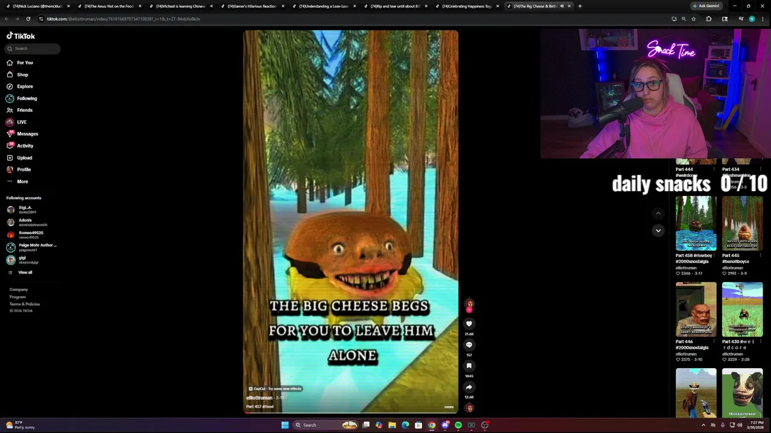The width and height of the screenshot is (771, 433).
Task: Open the Part 458 #riverboy thumbnail
Action: (696, 223)
